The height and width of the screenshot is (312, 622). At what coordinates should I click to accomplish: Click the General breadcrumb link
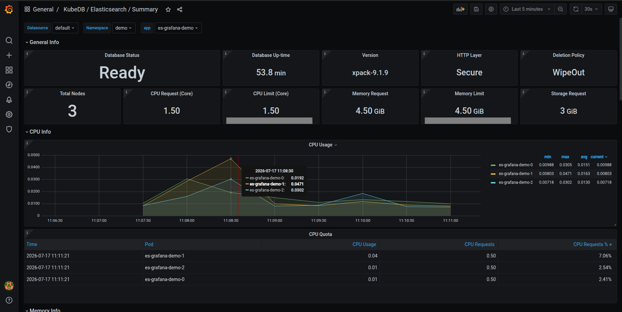tap(43, 9)
